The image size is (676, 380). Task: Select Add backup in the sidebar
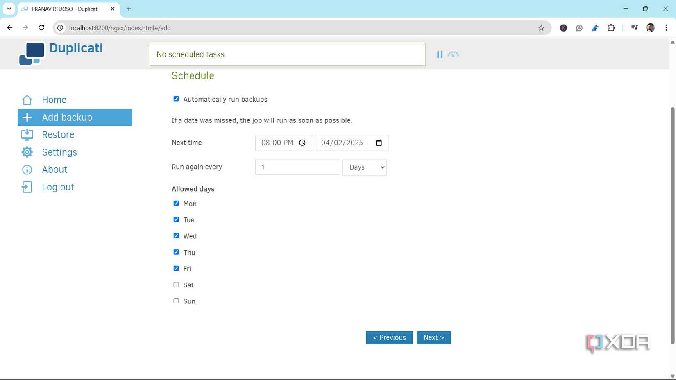(75, 117)
